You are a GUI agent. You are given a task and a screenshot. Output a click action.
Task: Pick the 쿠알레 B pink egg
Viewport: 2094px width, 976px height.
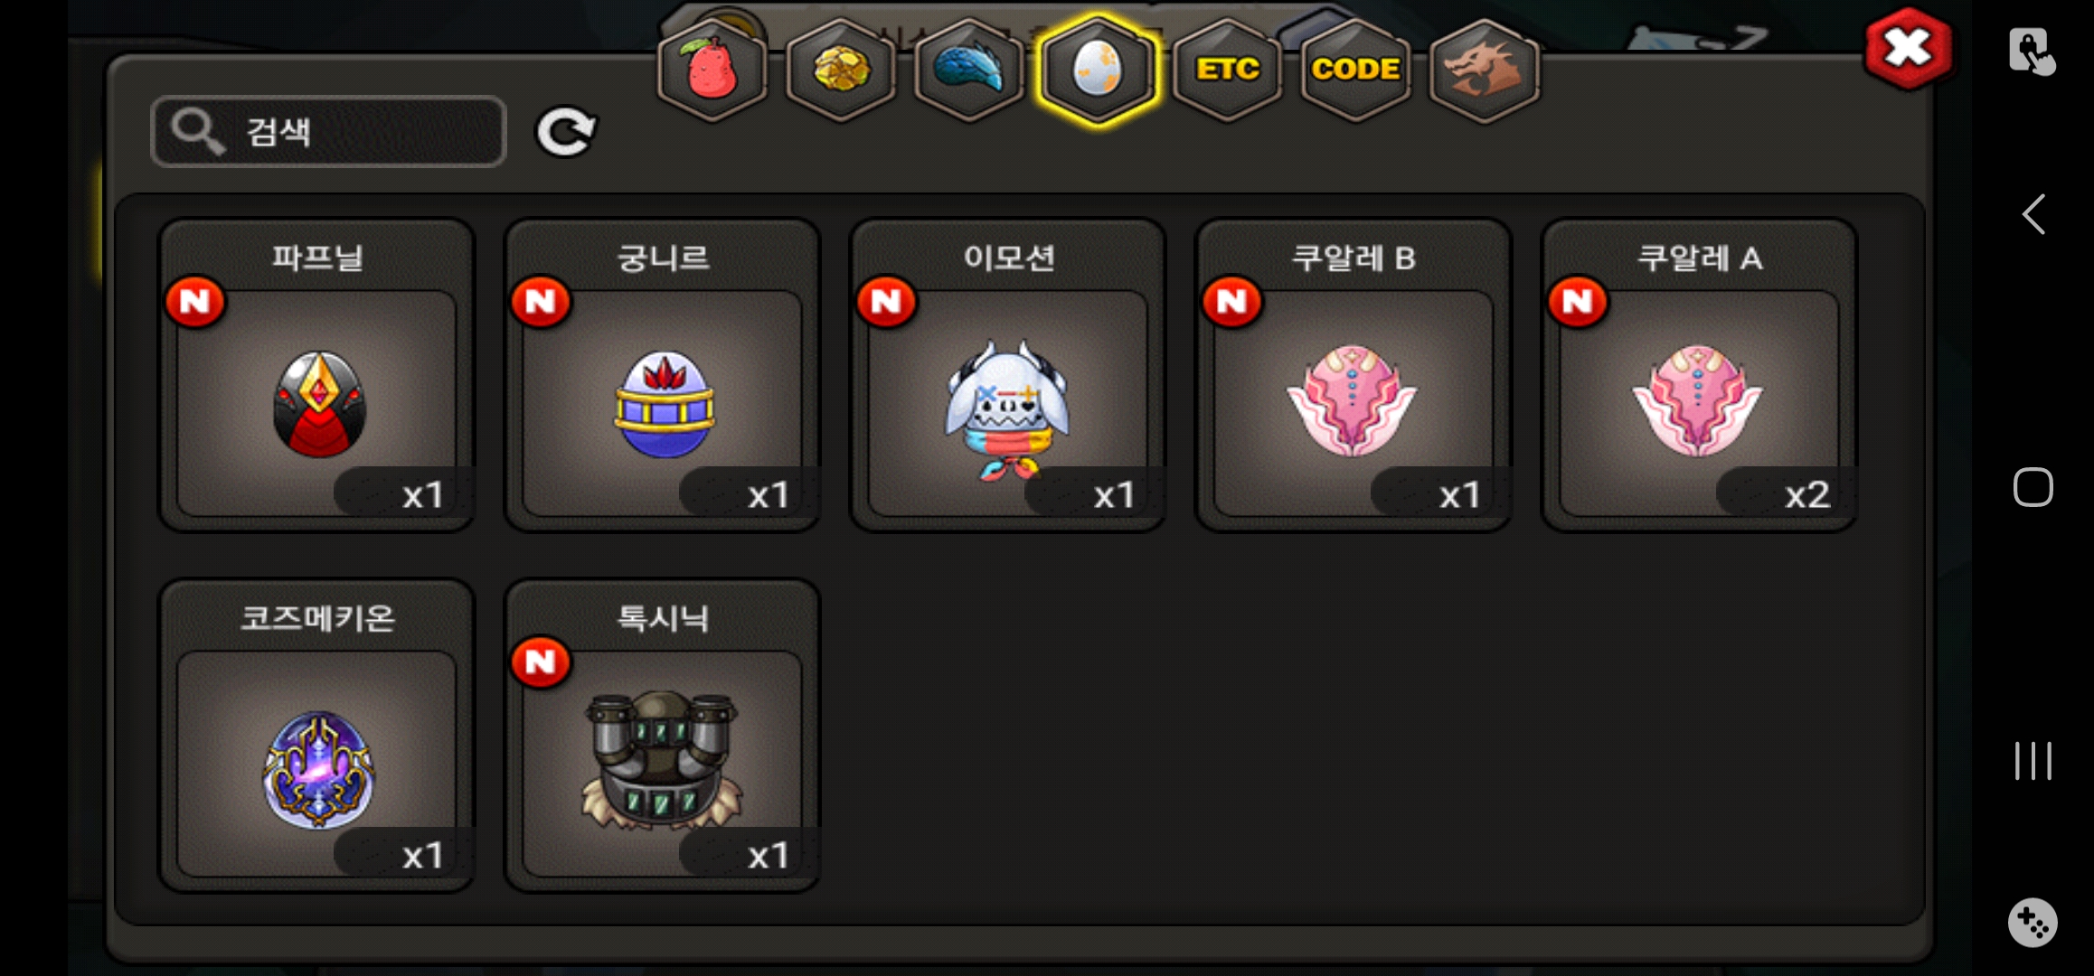(x=1354, y=375)
